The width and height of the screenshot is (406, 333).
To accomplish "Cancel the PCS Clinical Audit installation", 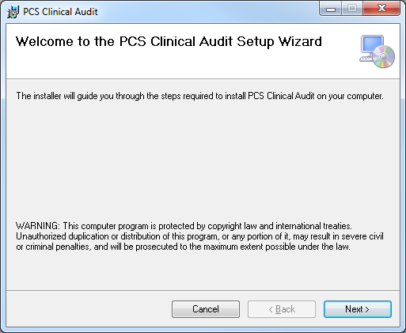I will coord(206,309).
